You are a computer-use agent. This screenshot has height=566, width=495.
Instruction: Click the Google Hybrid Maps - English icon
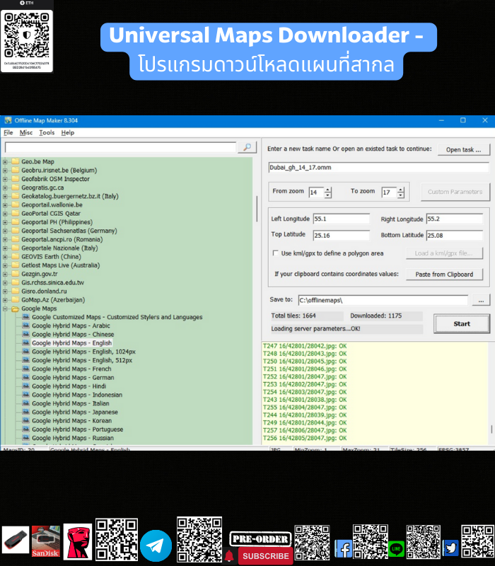(x=26, y=343)
